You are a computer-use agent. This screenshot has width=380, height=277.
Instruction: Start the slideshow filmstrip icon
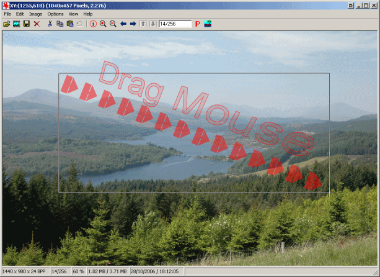coord(17,24)
